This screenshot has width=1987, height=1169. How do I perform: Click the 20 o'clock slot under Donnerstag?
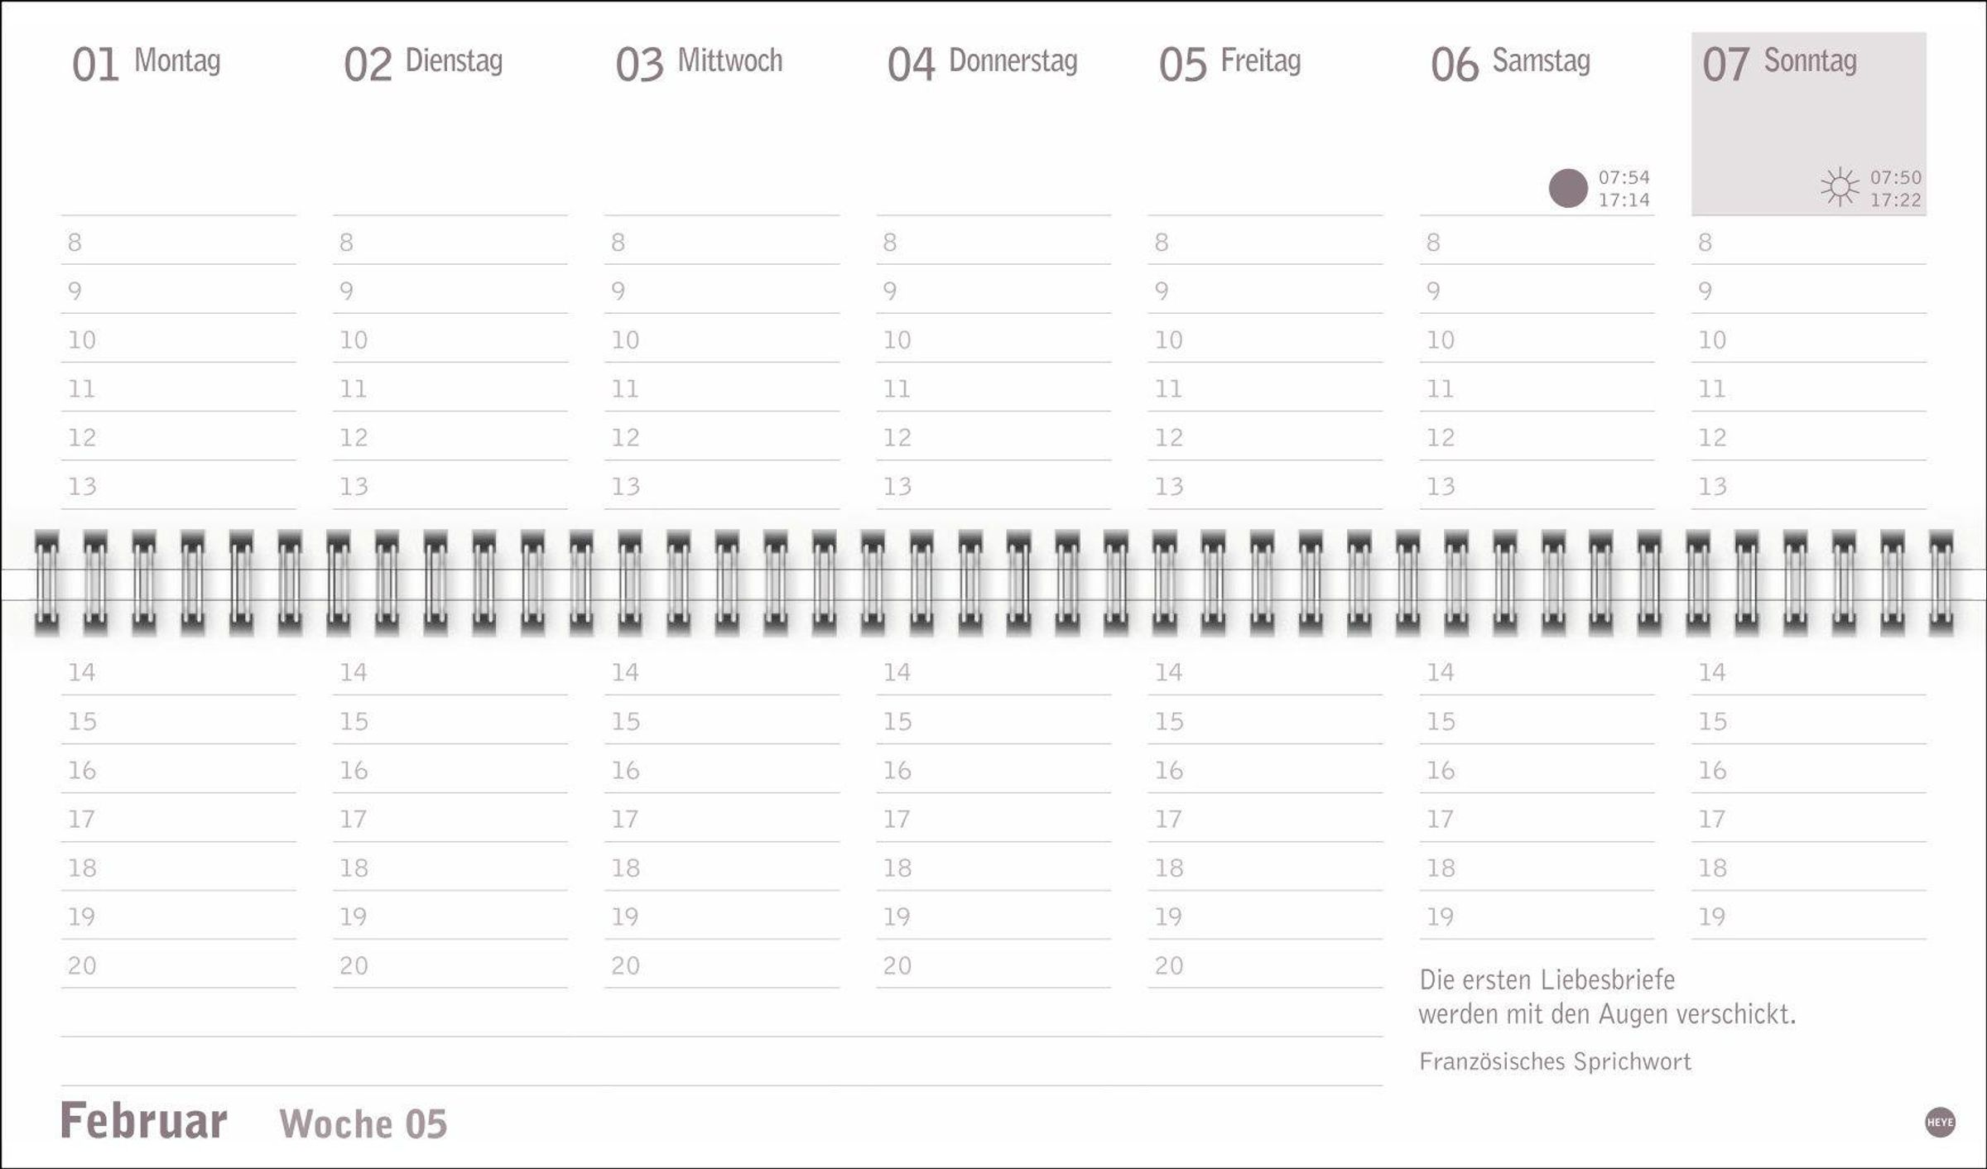coord(993,966)
